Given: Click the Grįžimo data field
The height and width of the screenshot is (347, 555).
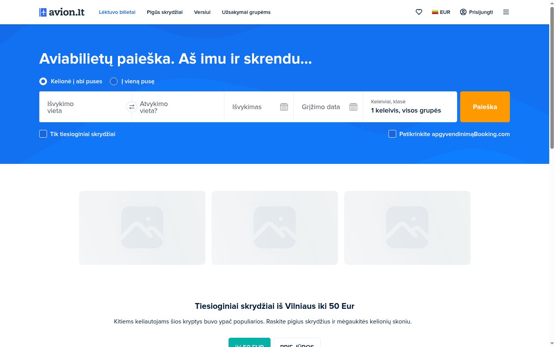Looking at the screenshot, I should (x=328, y=107).
